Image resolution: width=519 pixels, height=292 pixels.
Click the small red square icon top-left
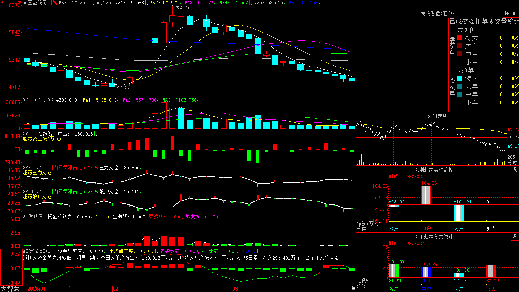pos(2,2)
